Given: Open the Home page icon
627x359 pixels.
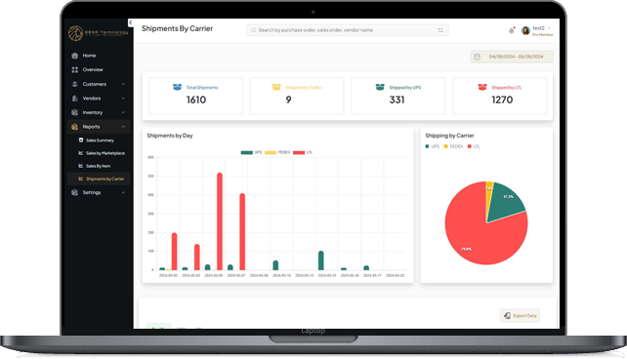Looking at the screenshot, I should point(75,56).
